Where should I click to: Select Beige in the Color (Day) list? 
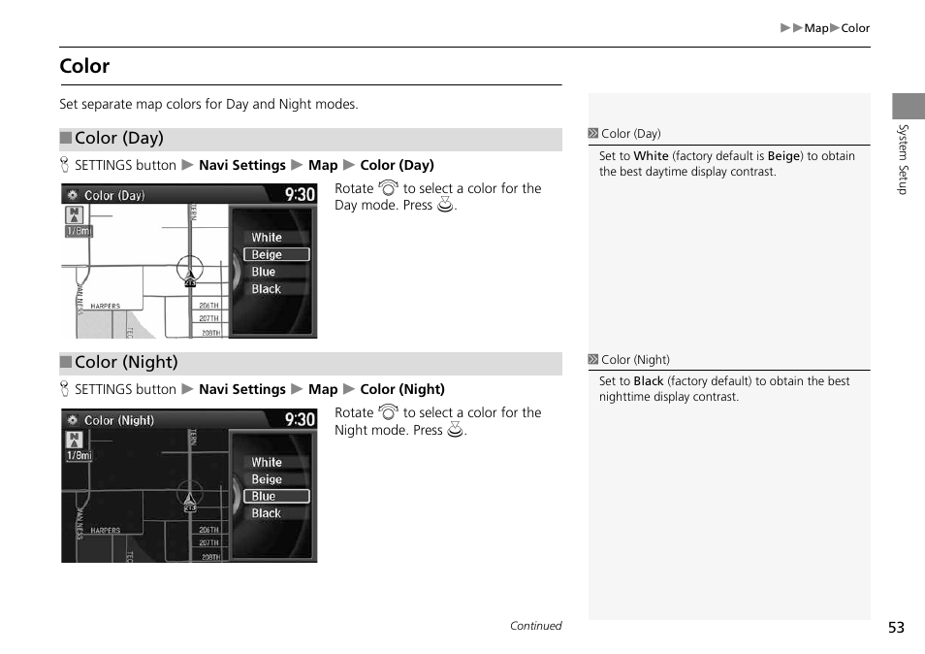click(276, 254)
